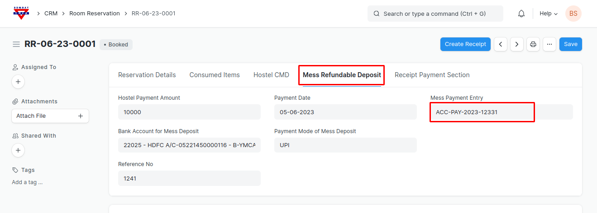Toggle the sidebar hamburger menu
Viewport: 597px width, 213px height.
pyautogui.click(x=16, y=44)
